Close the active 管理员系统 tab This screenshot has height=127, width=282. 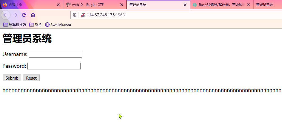185,5
